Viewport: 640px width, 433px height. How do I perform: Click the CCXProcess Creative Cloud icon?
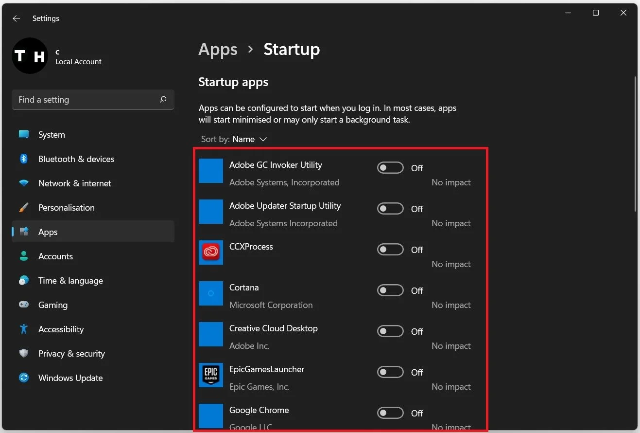(x=211, y=253)
